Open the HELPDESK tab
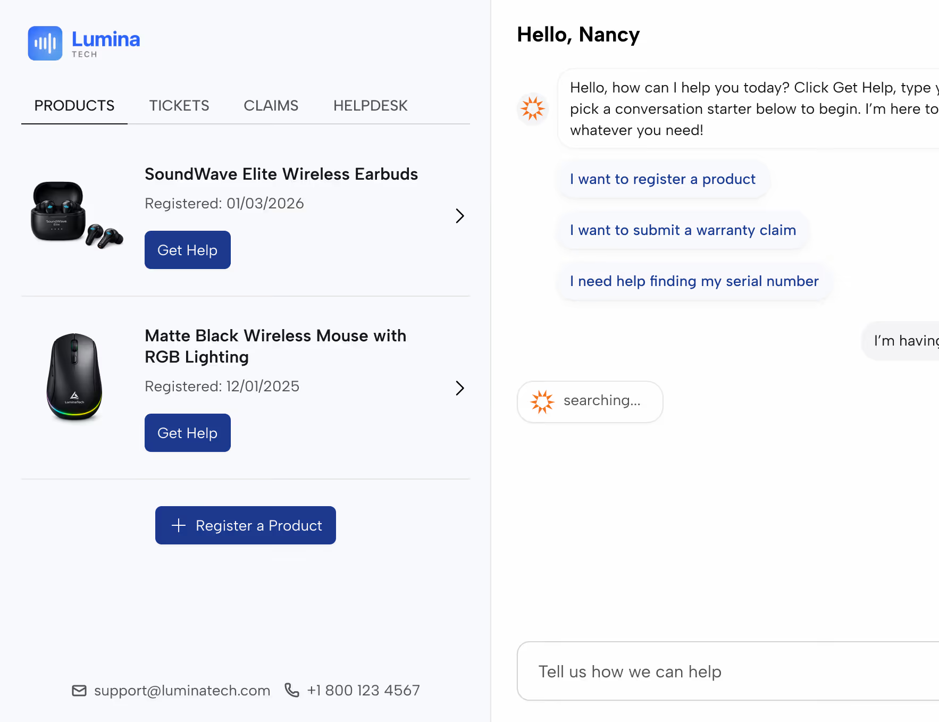 tap(371, 105)
